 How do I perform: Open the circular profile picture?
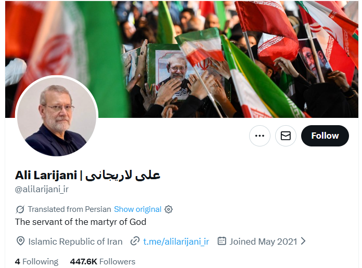pos(57,116)
